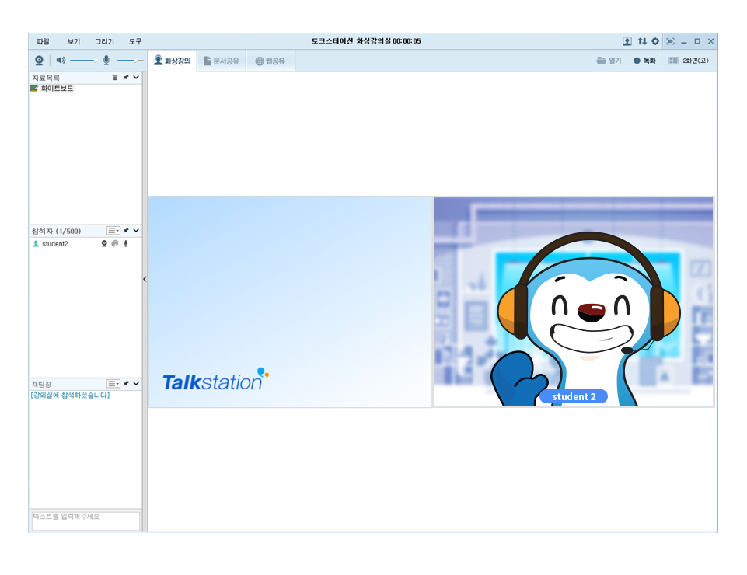Click student2's microphone icon
This screenshot has width=747, height=575.
click(126, 244)
